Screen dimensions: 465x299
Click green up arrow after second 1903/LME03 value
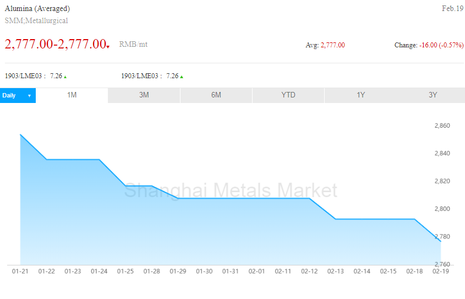tap(182, 77)
